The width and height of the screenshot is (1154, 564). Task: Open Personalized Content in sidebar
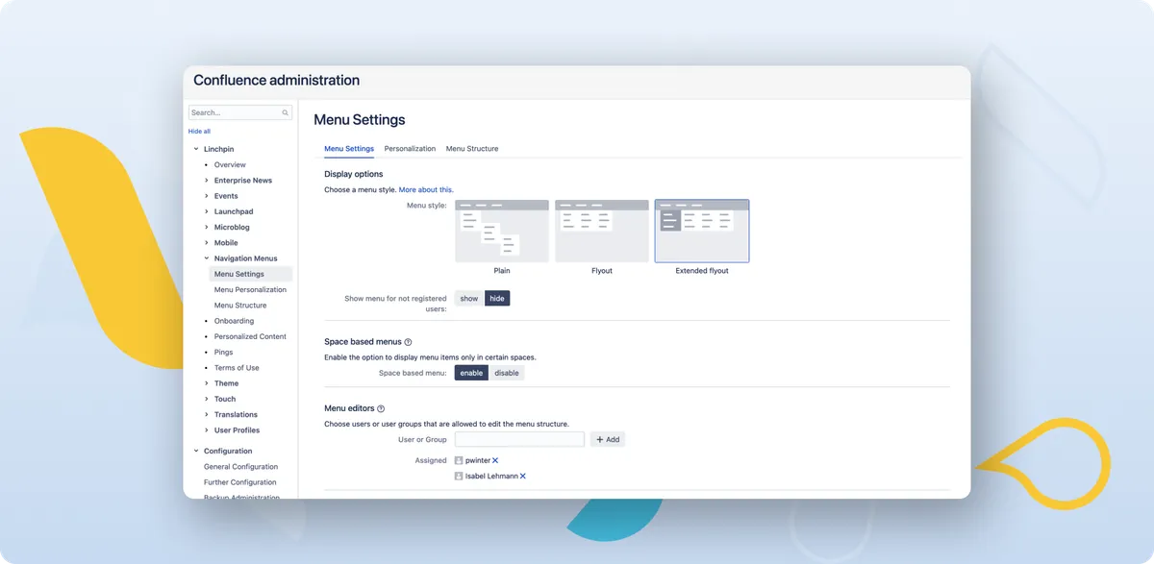click(x=250, y=336)
